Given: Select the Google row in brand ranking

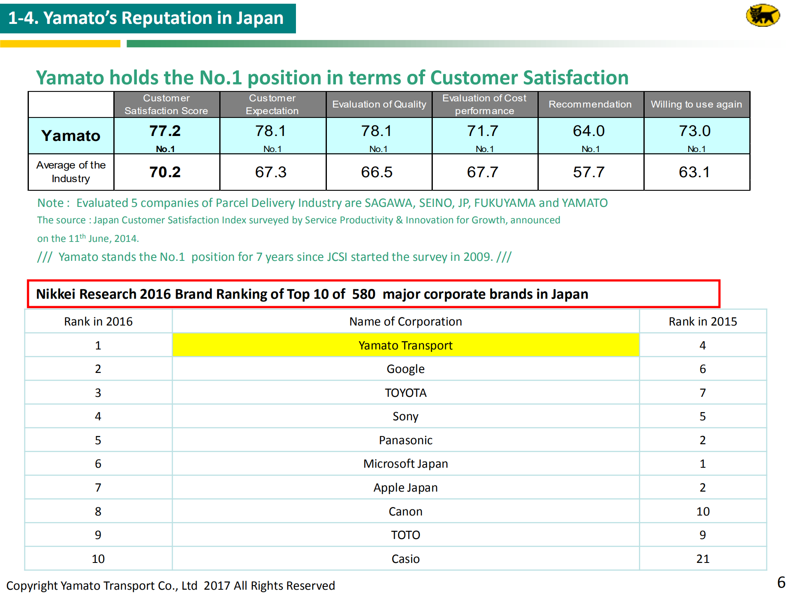Looking at the screenshot, I should (405, 369).
